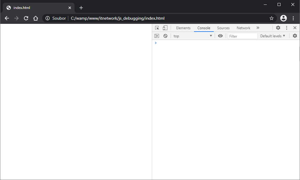300x180 pixels.
Task: Close the DevTools panel
Action: pos(295,28)
